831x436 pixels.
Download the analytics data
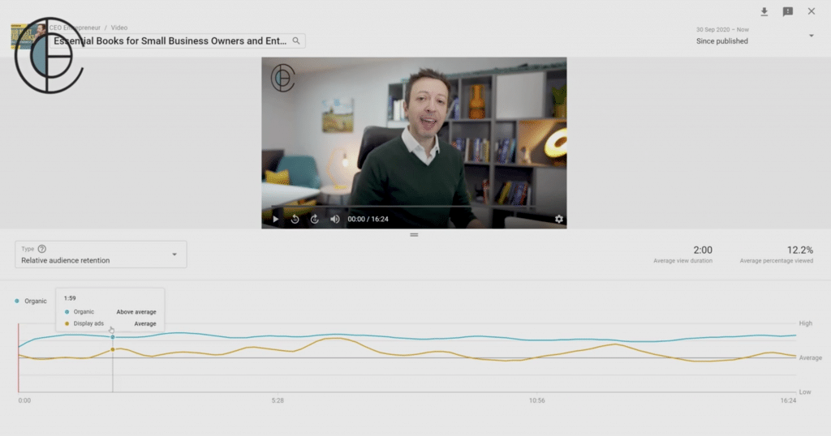click(x=764, y=11)
